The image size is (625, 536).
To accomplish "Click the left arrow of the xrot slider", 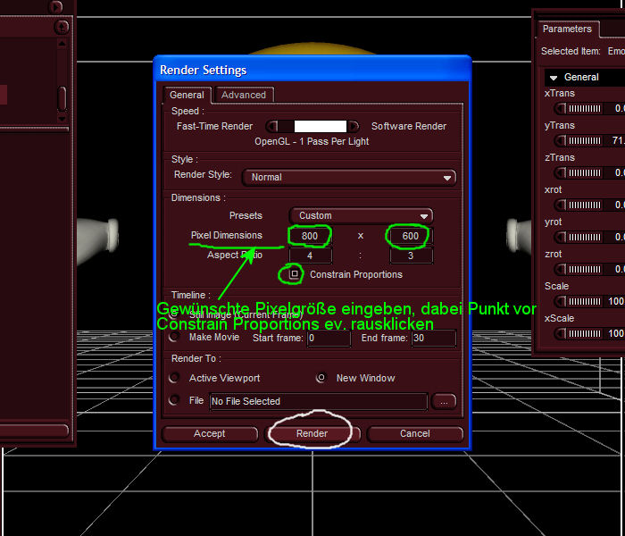I will tap(561, 205).
